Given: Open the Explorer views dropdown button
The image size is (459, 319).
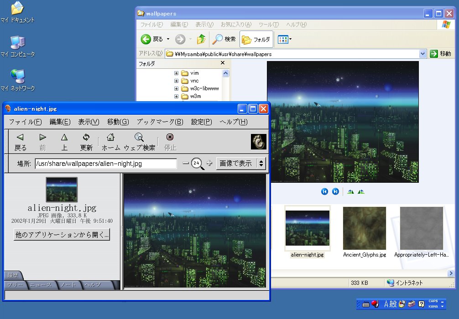Looking at the screenshot, I should (285, 39).
